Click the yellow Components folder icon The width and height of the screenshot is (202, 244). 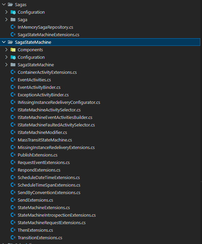[x=13, y=50]
